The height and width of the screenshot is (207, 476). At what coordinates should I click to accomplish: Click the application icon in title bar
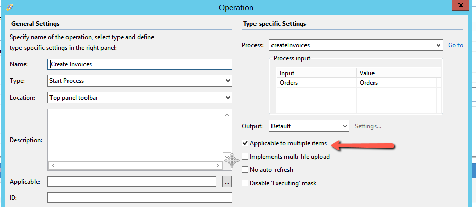click(9, 7)
